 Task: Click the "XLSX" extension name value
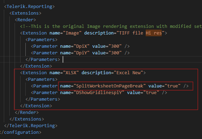point(71,73)
